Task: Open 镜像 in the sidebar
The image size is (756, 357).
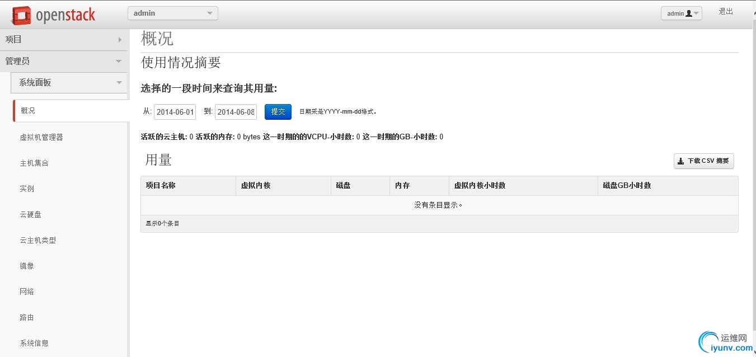Action: point(27,266)
